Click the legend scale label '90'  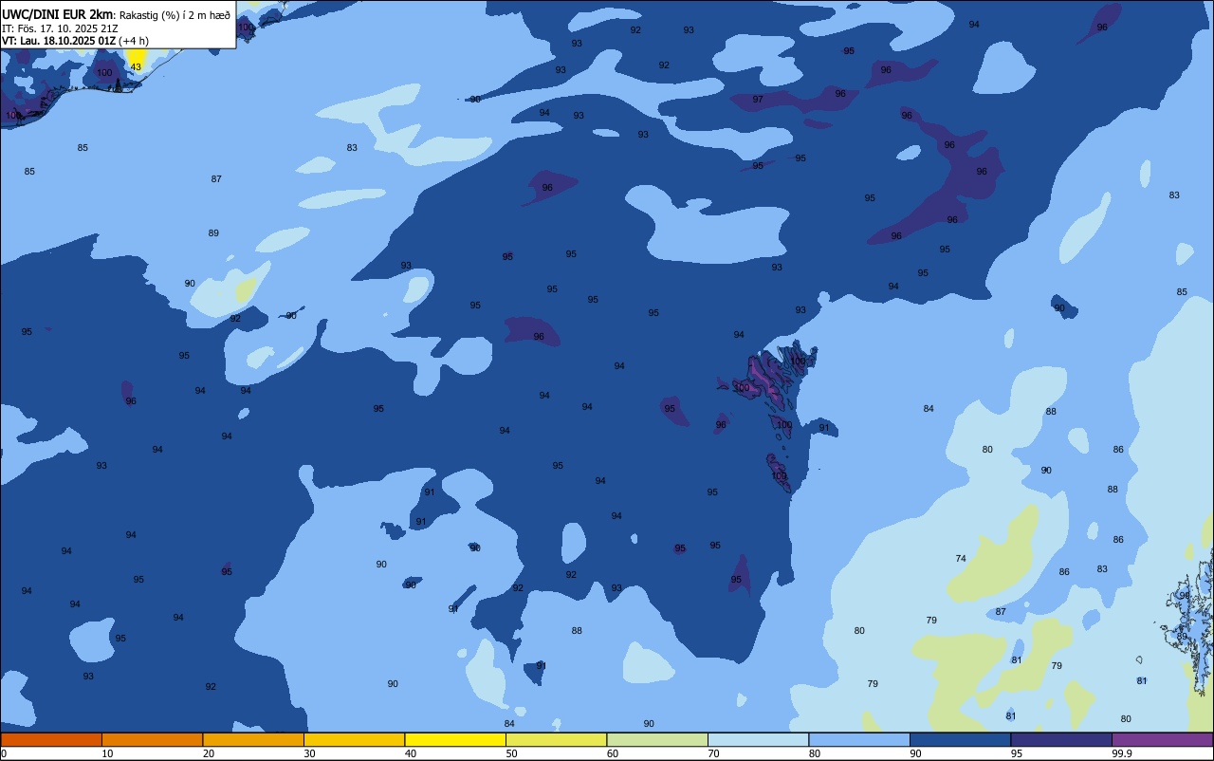tap(915, 753)
